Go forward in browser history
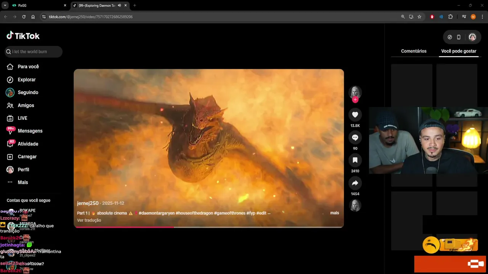The height and width of the screenshot is (274, 488). click(15, 17)
